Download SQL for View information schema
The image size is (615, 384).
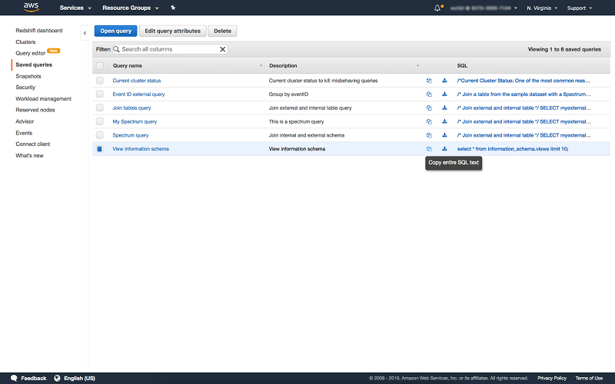[444, 149]
